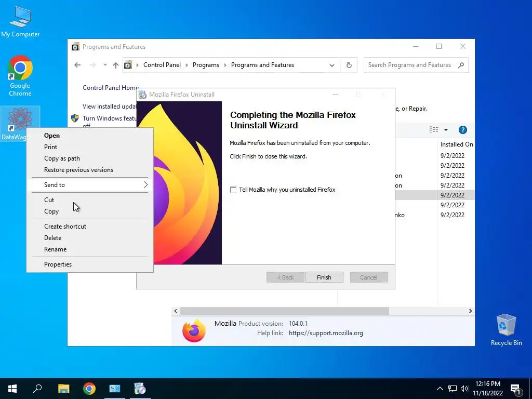Open recent locations dropdown arrow
Screen dimensions: 532x399
(105, 65)
